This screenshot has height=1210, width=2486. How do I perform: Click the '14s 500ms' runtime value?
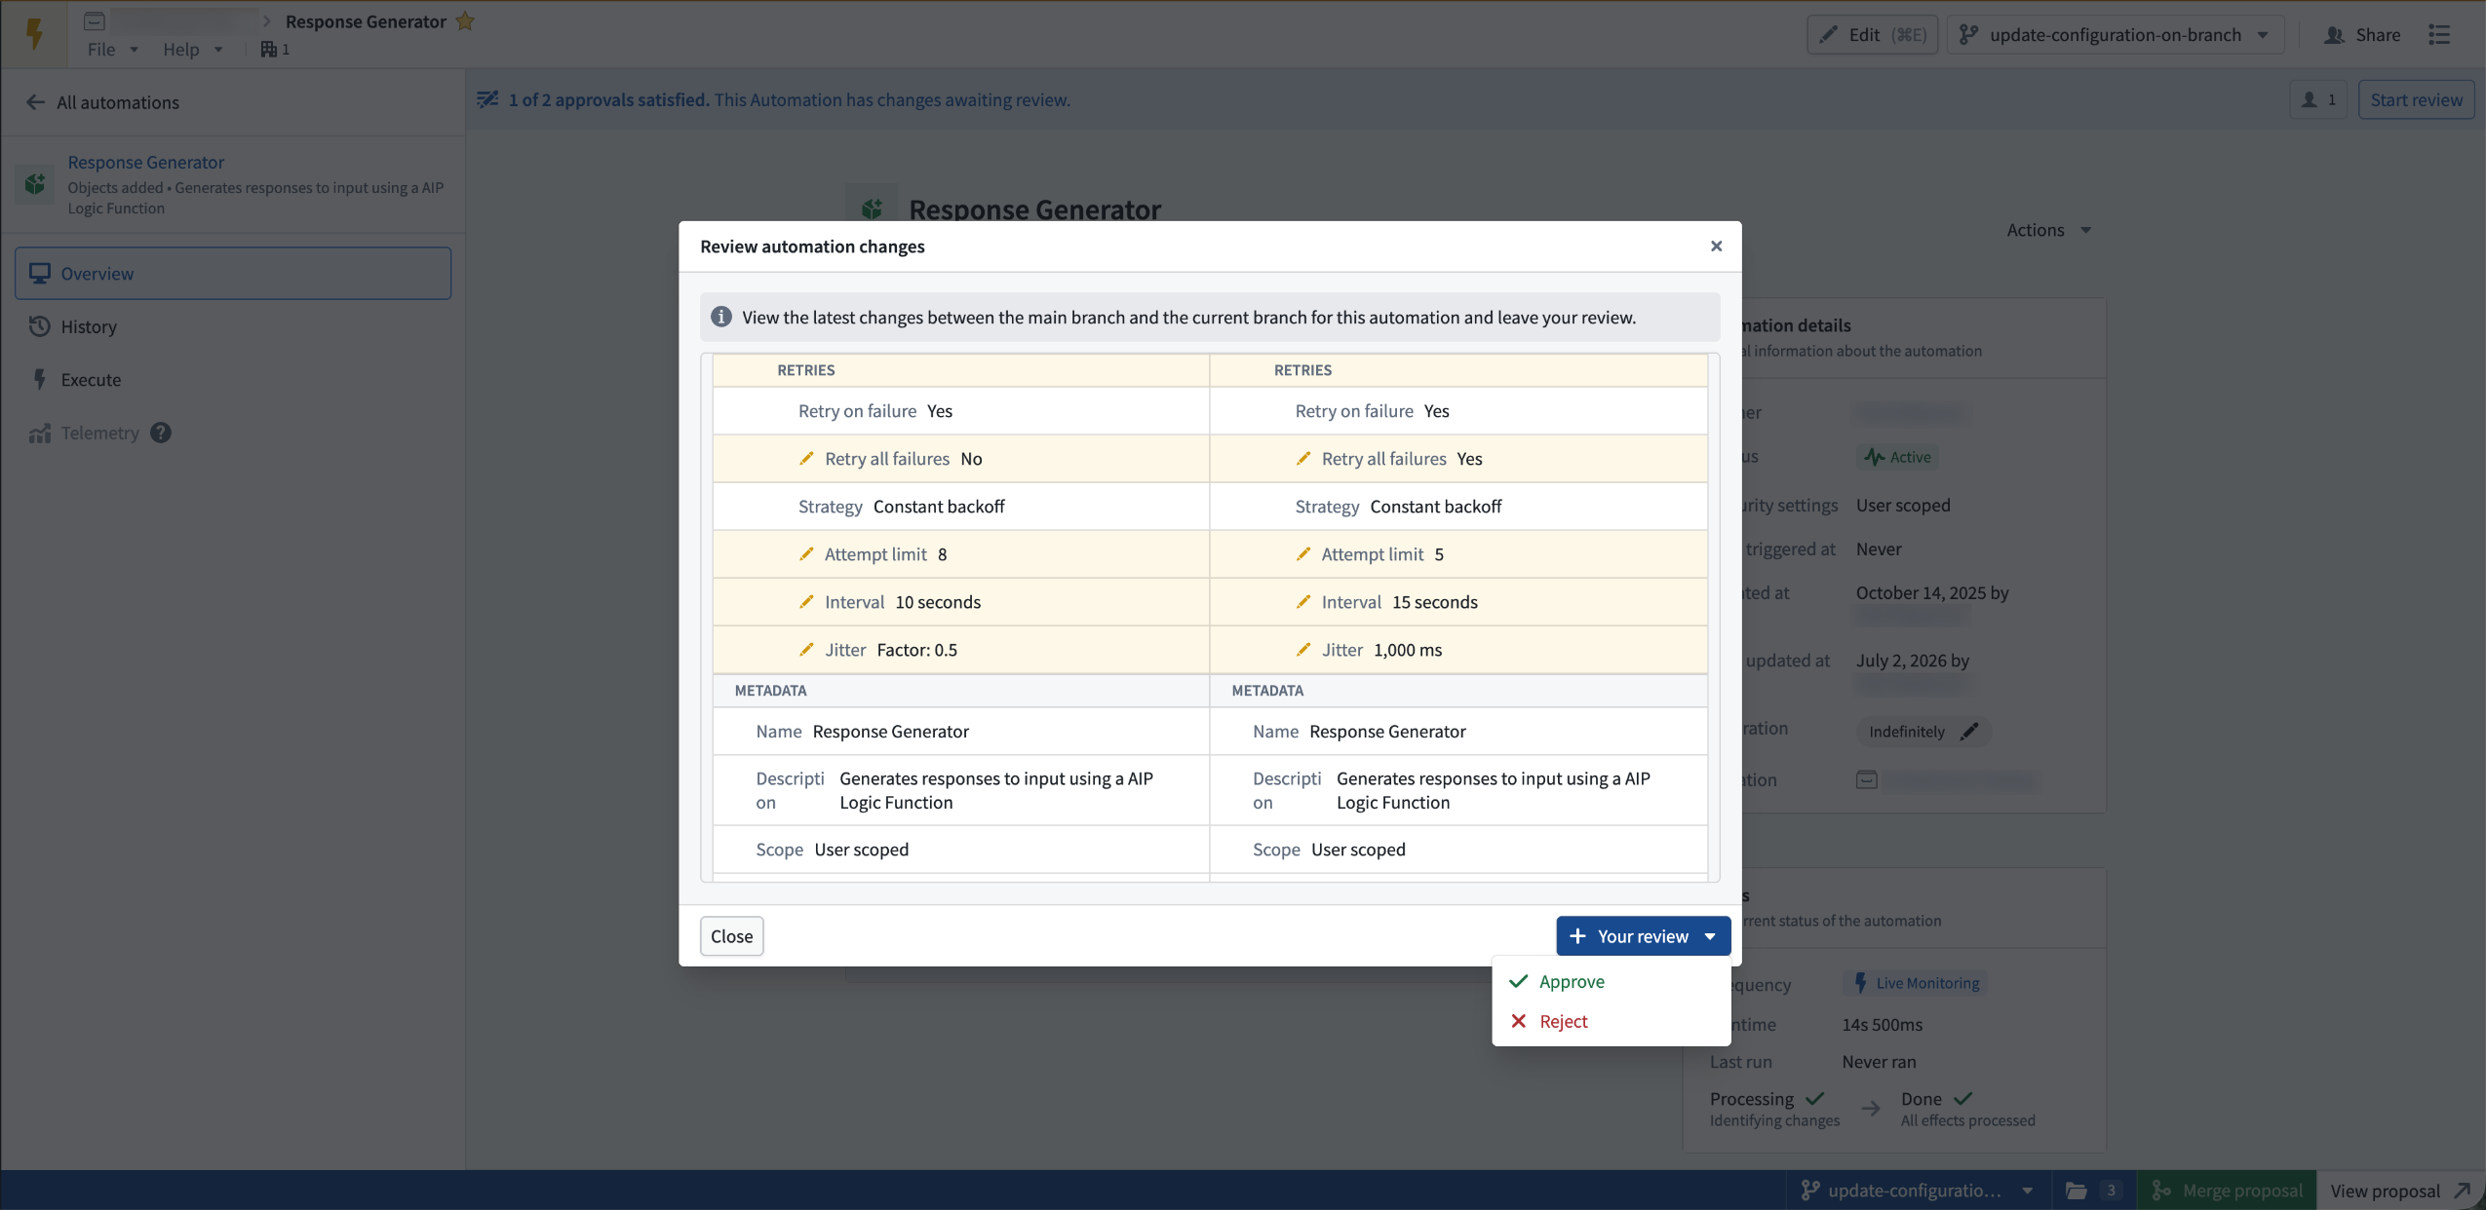pos(1882,1024)
